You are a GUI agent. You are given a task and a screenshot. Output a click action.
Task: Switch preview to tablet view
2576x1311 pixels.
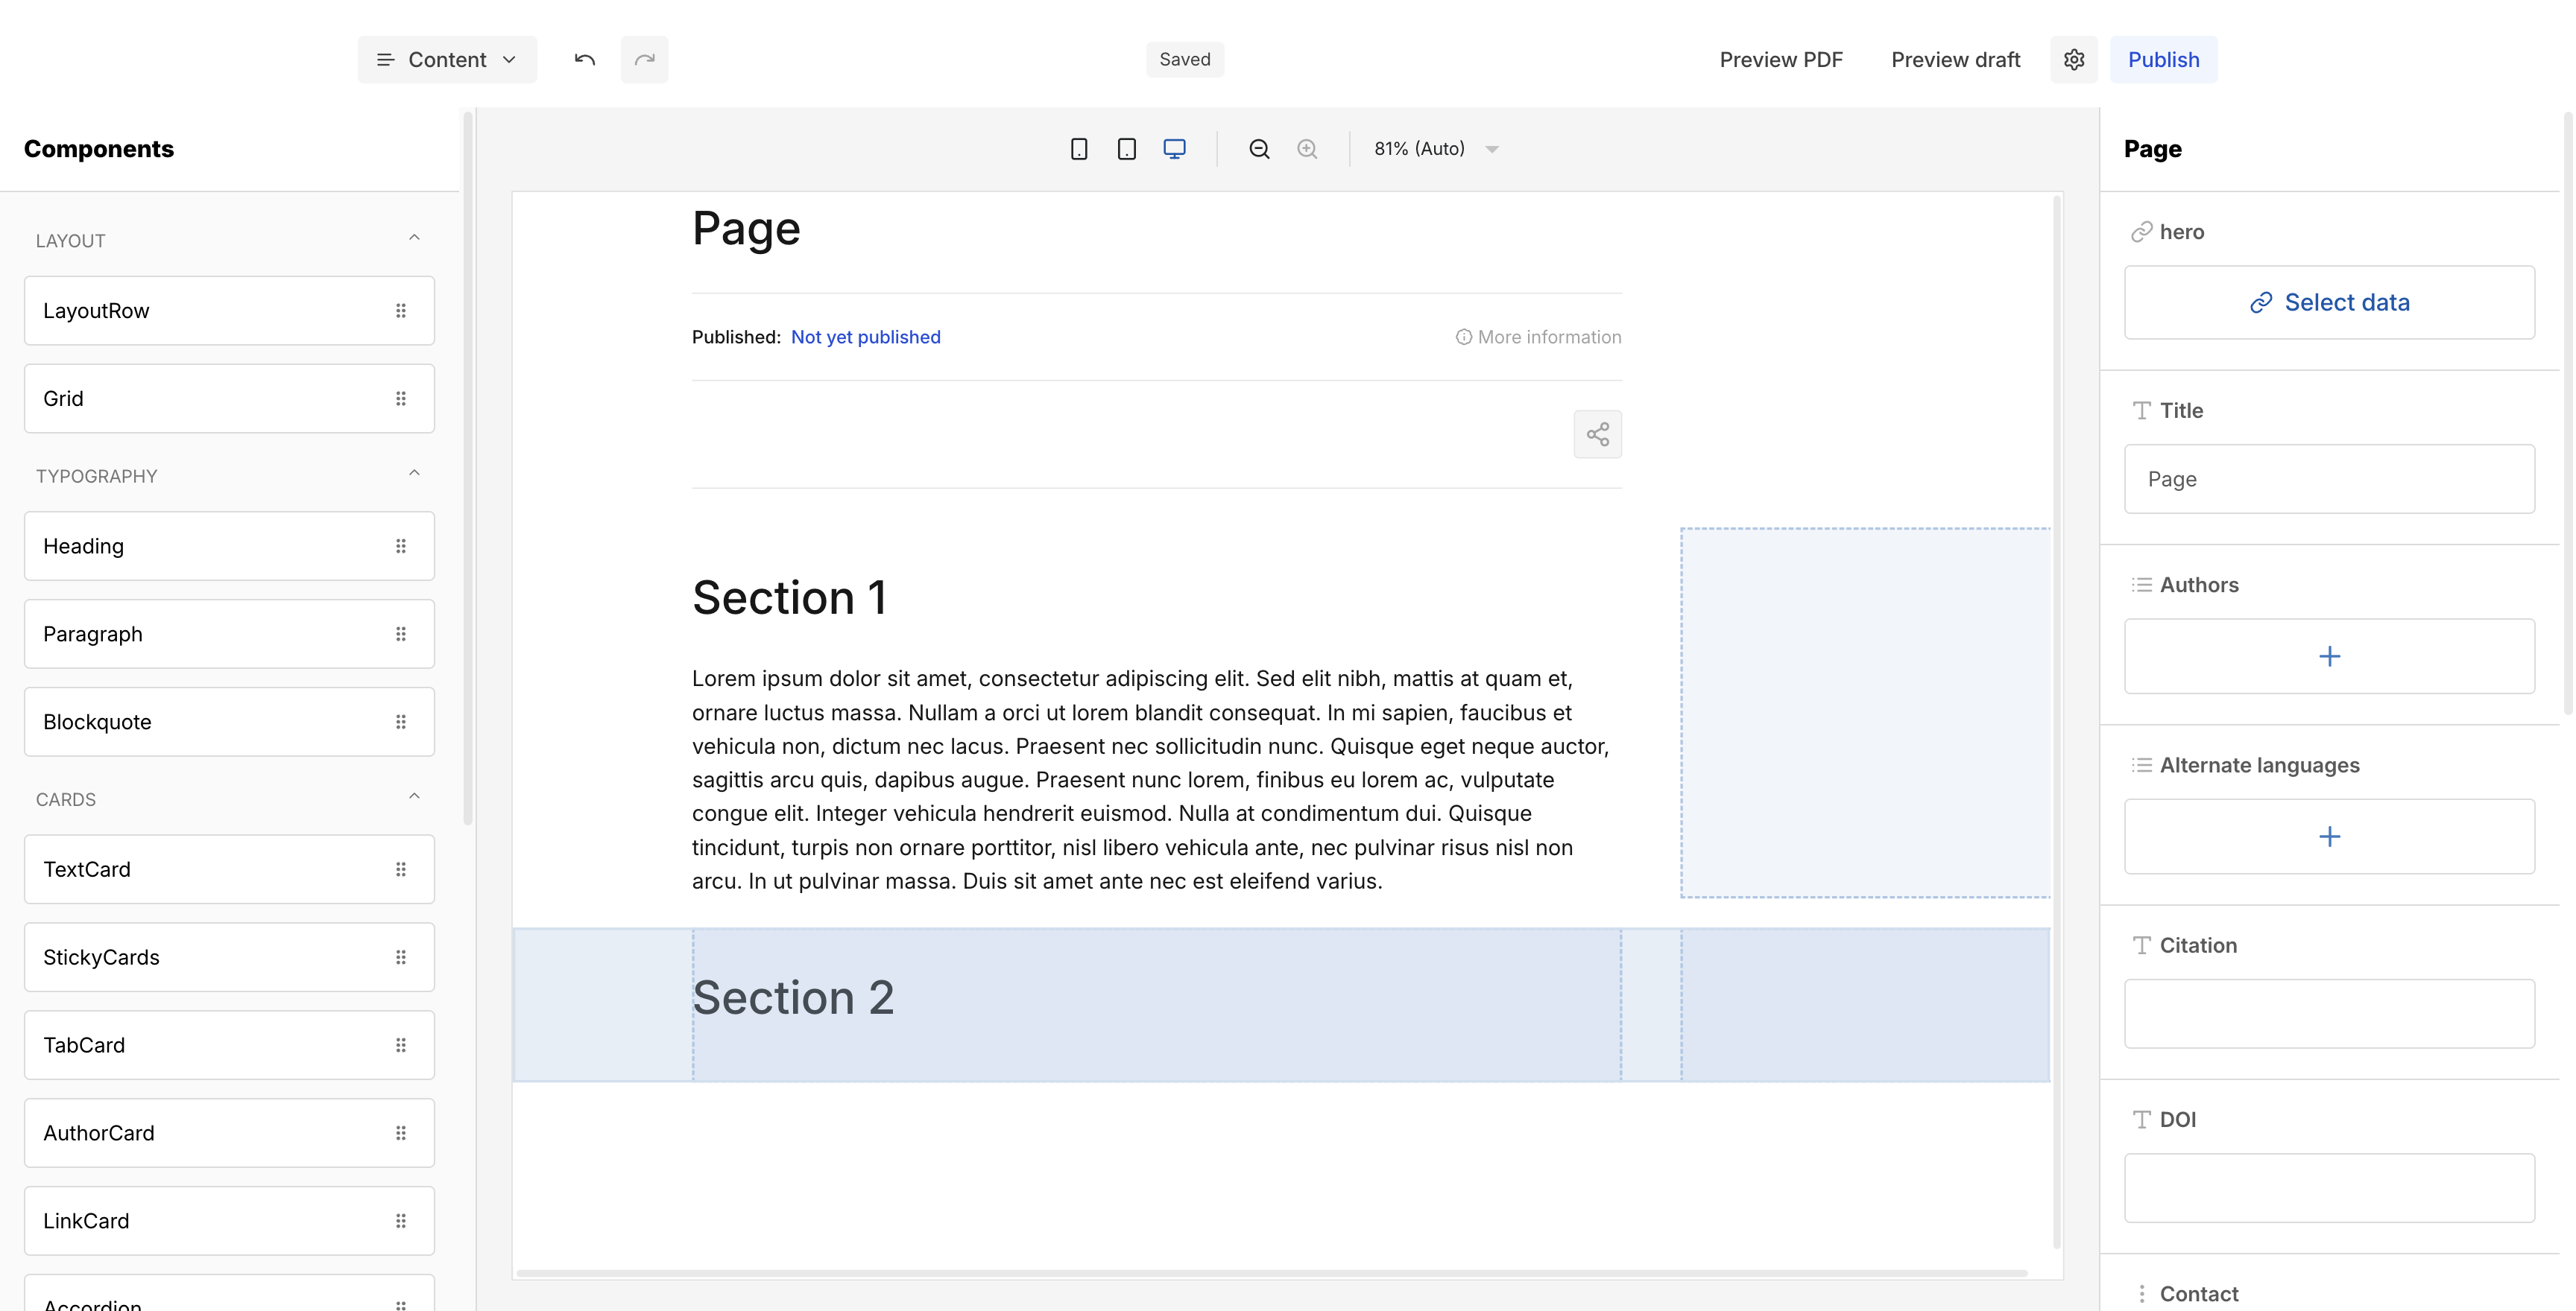pyautogui.click(x=1126, y=148)
